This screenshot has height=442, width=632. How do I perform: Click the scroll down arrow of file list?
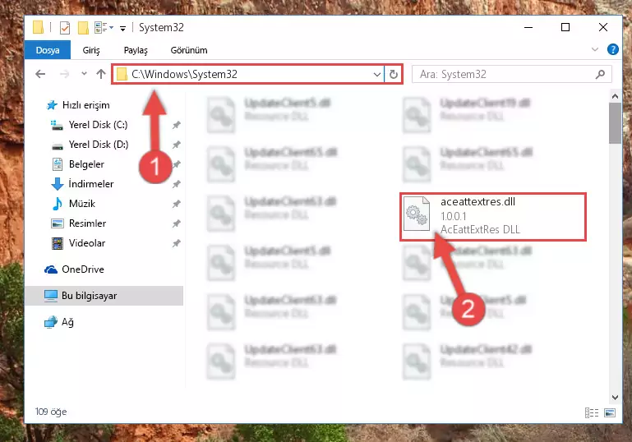click(x=615, y=398)
